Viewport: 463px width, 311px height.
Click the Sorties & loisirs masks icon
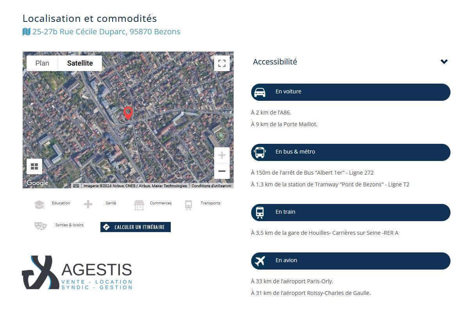(x=41, y=226)
